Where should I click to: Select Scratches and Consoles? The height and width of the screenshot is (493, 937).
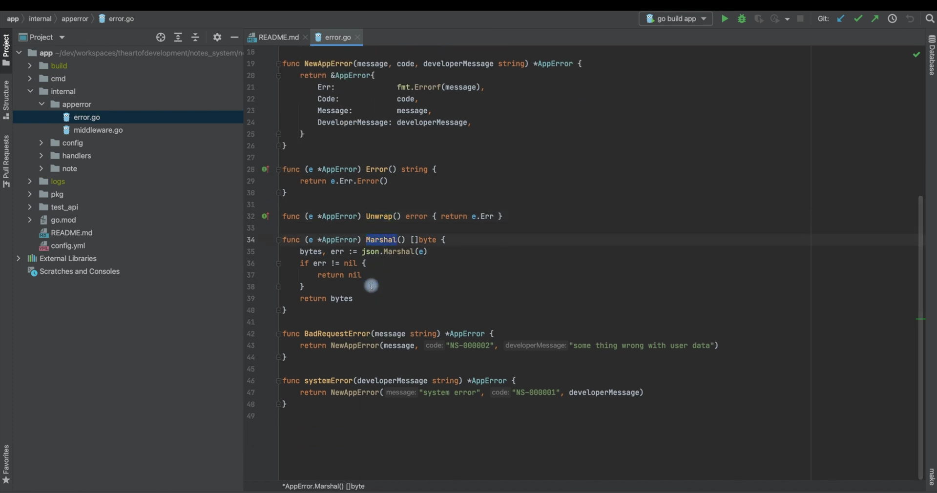80,271
